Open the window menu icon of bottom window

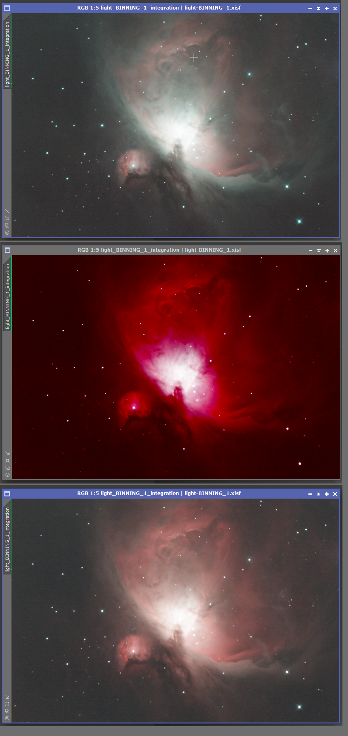pos(7,493)
